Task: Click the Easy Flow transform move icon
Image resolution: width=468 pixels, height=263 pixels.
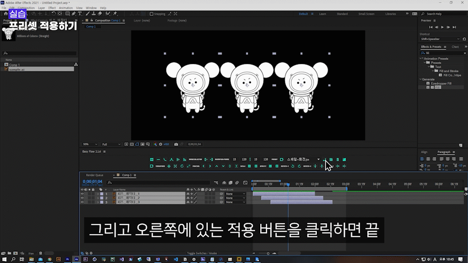Action: coord(169,166)
